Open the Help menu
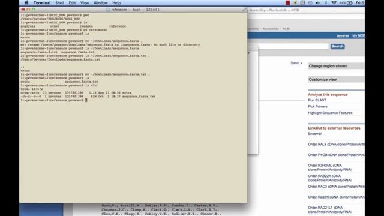 (x=116, y=3)
